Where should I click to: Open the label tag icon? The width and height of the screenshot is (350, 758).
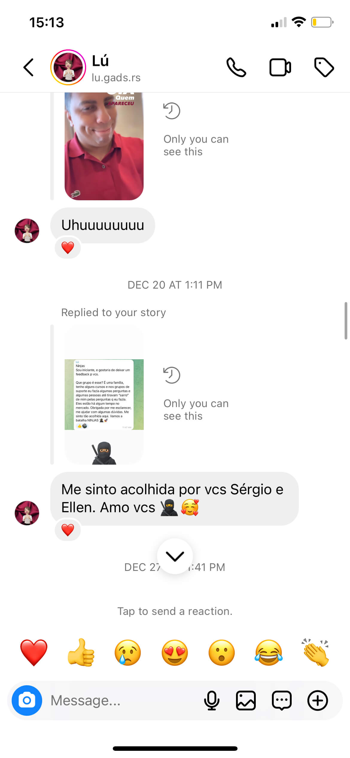324,67
